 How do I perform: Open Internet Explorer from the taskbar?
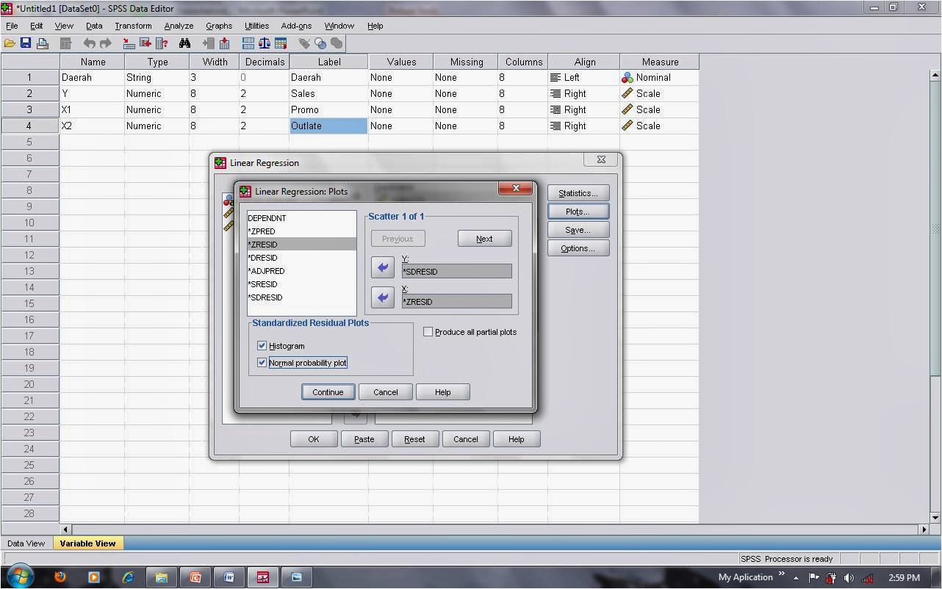click(128, 577)
